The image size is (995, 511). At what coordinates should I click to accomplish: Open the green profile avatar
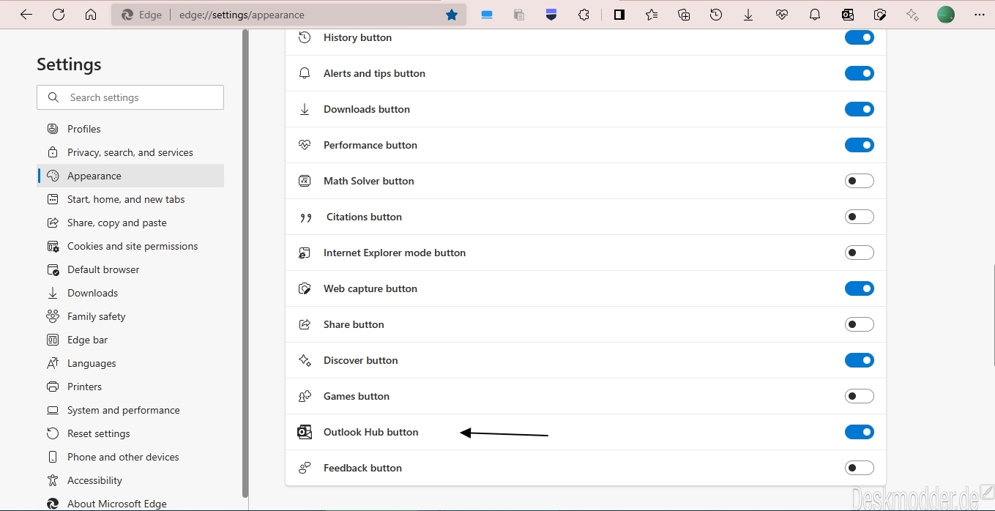tap(946, 15)
